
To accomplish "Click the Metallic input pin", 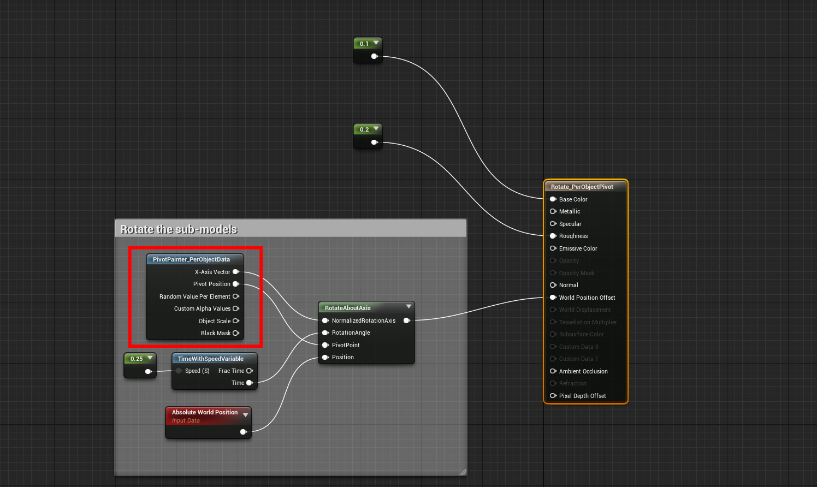I will [553, 211].
